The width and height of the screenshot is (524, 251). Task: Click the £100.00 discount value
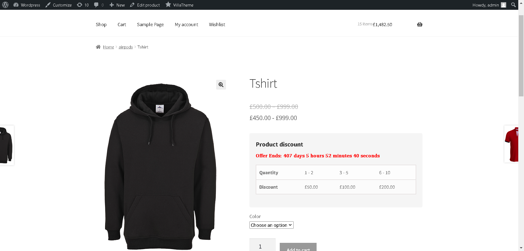point(347,187)
